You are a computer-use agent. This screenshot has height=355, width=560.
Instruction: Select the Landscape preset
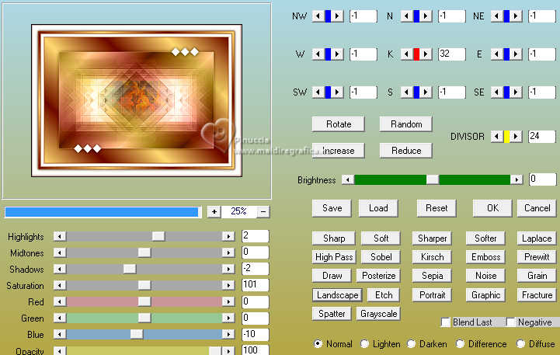[338, 295]
